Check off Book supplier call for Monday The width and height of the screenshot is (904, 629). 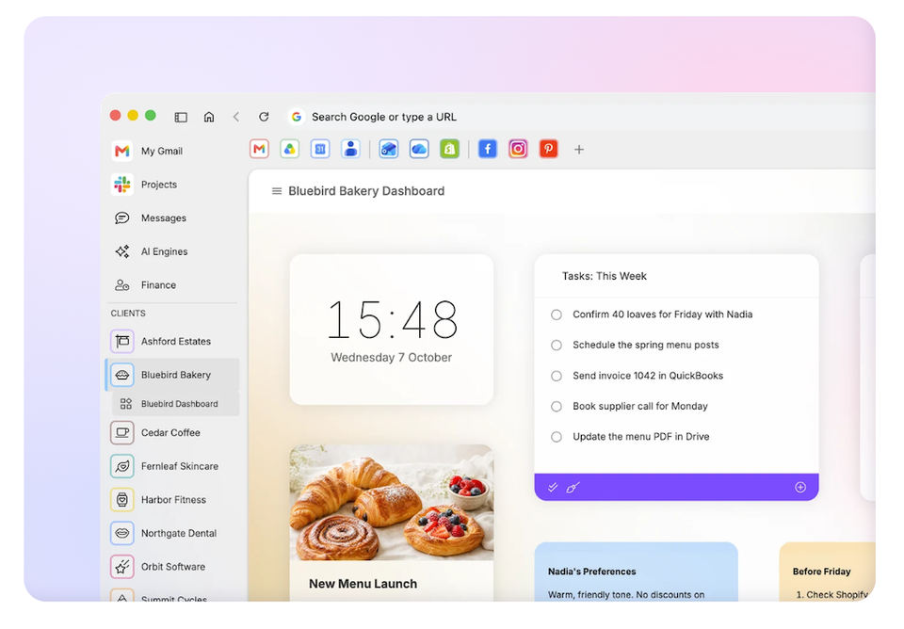557,407
